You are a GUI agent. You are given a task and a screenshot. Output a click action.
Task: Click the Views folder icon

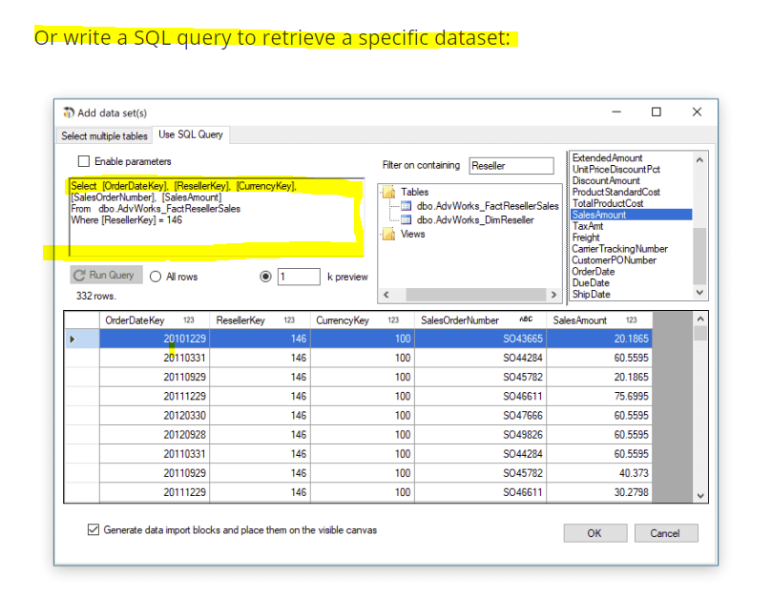[388, 234]
